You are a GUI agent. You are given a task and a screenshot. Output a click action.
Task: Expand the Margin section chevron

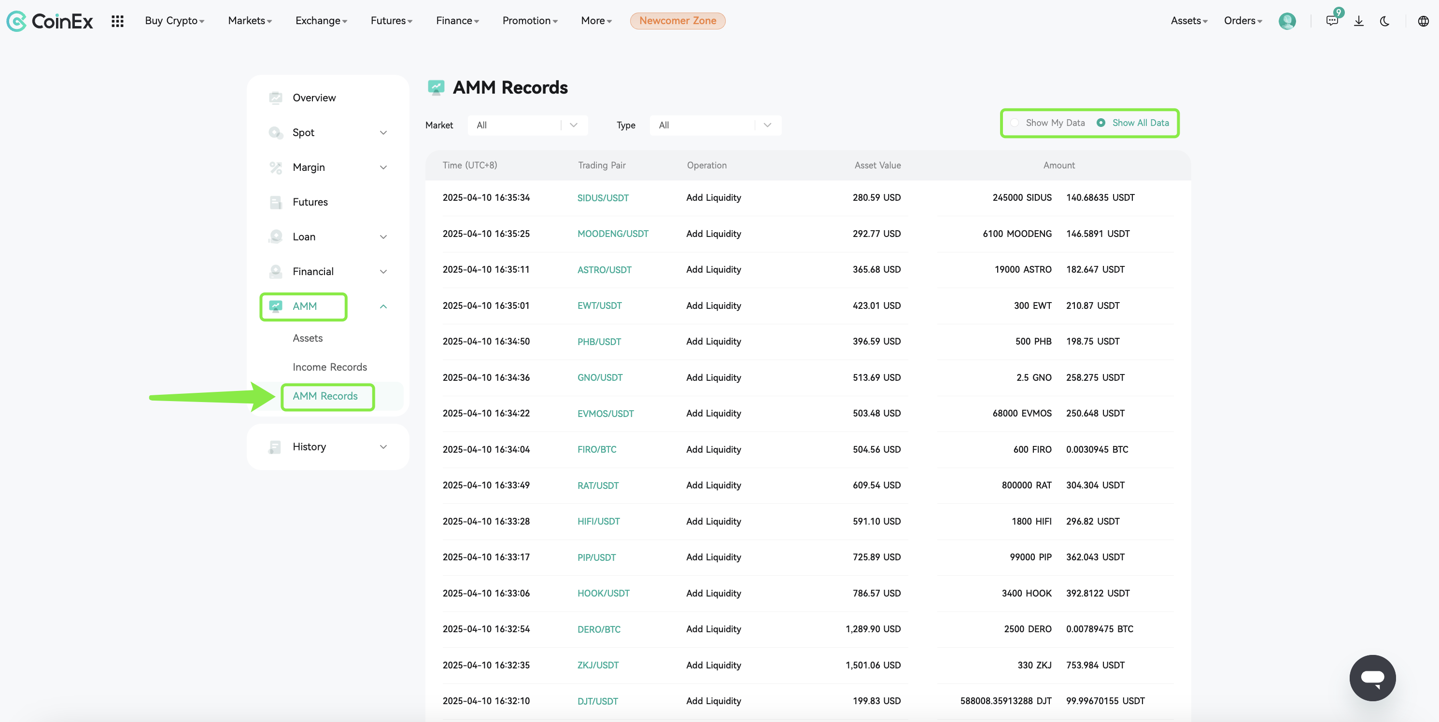383,167
